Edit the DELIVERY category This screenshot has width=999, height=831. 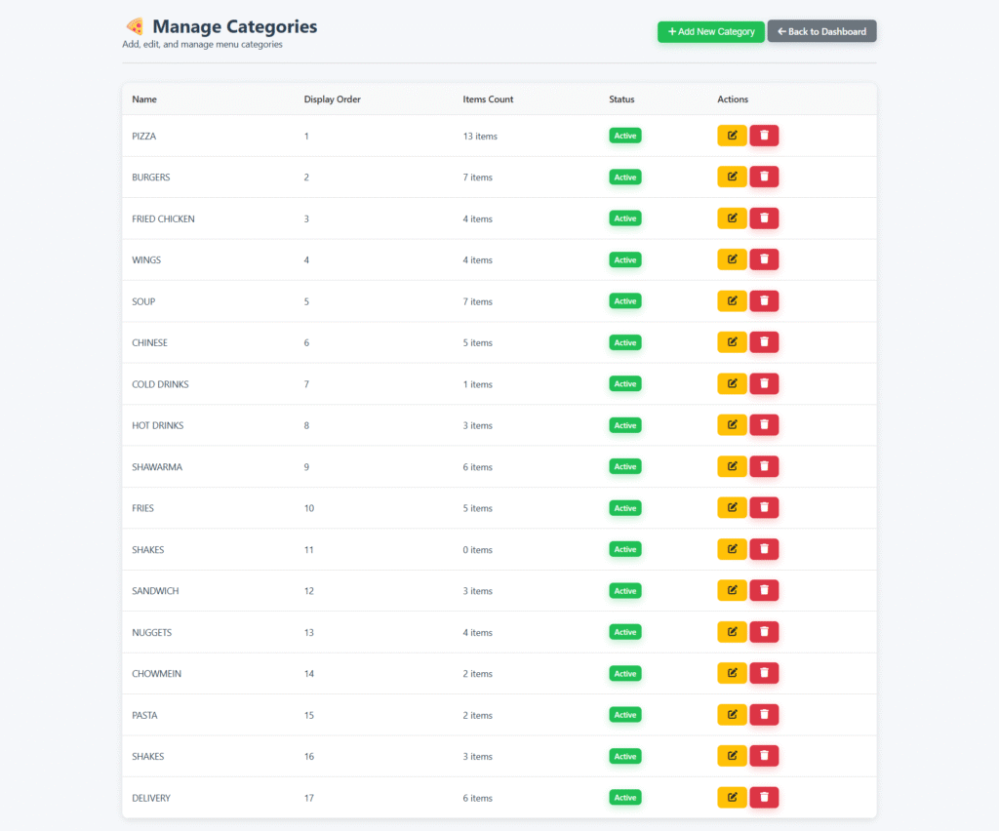[x=732, y=798]
